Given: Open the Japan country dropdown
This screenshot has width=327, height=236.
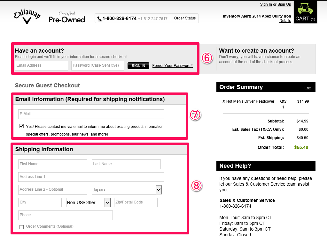Looking at the screenshot, I should click(127, 189).
